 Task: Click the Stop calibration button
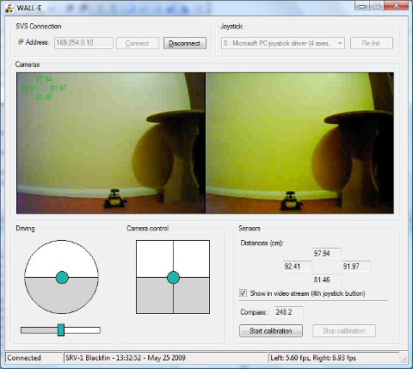pyautogui.click(x=344, y=331)
